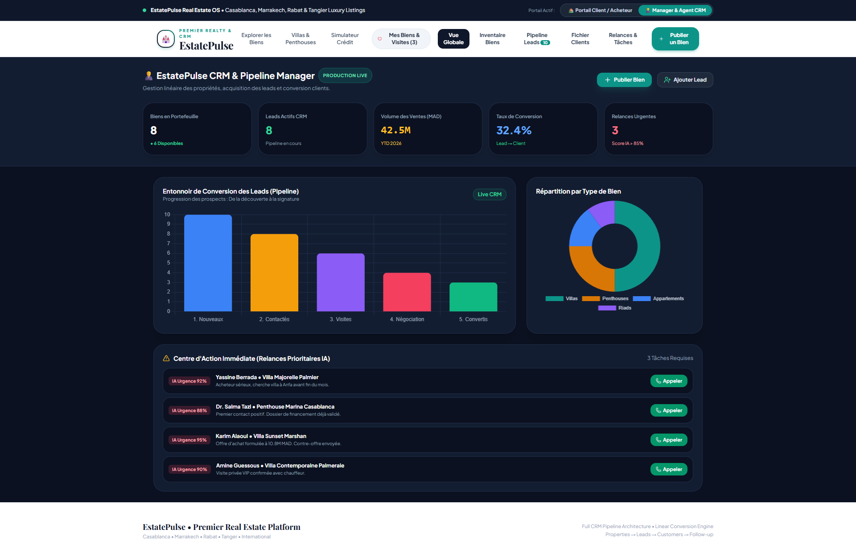This screenshot has height=558, width=856.
Task: Open Relances & Tâches tab
Action: click(623, 39)
